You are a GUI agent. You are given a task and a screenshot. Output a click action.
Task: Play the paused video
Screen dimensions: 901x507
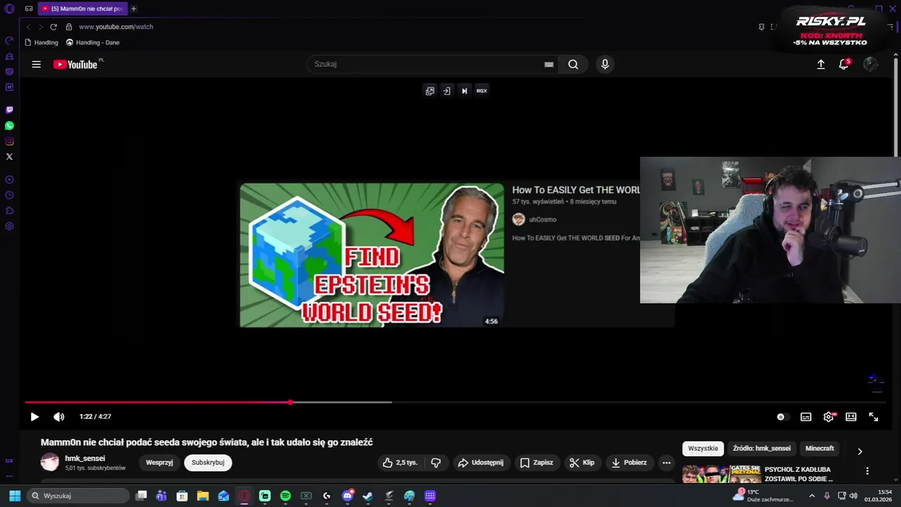[34, 417]
